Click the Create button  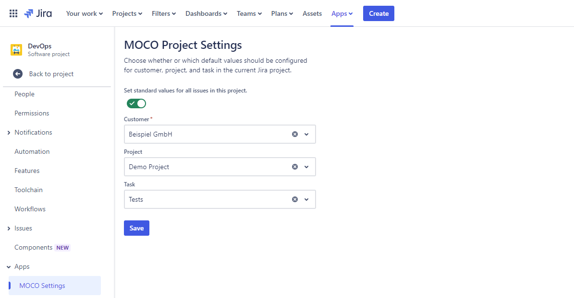379,13
